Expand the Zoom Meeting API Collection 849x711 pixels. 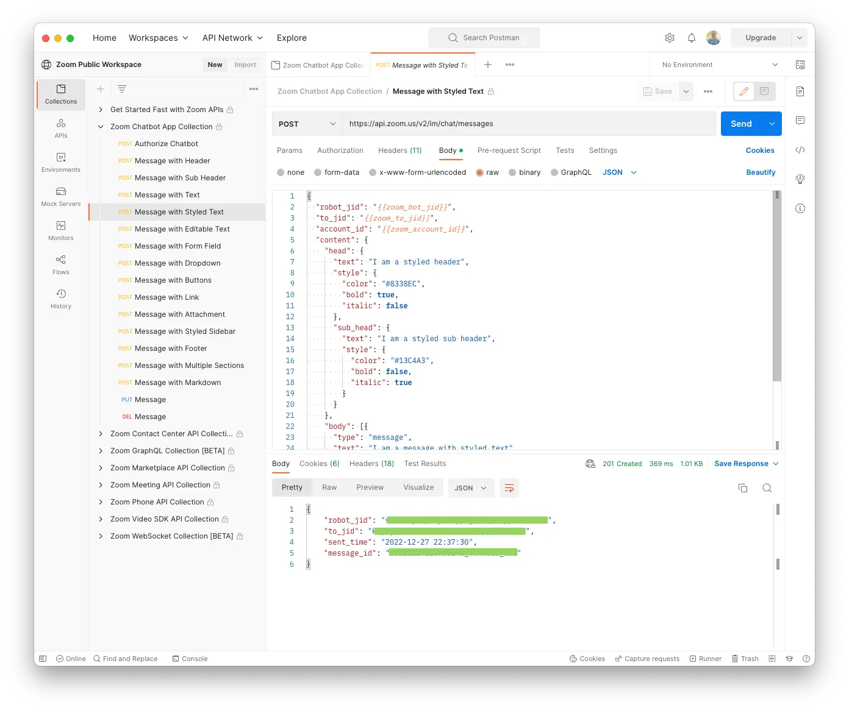pos(101,485)
